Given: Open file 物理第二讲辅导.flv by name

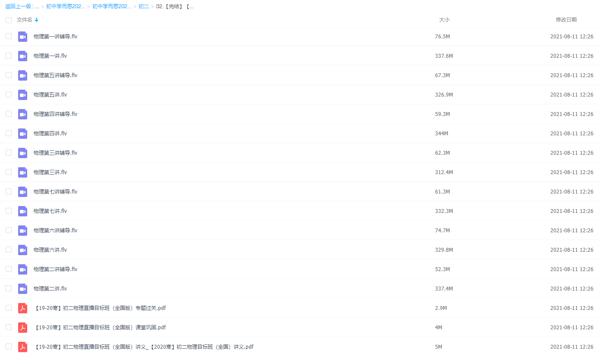Looking at the screenshot, I should click(55, 269).
